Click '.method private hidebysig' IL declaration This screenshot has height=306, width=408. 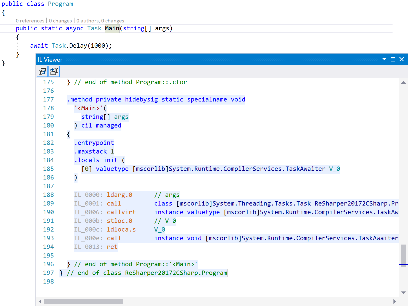(x=112, y=99)
